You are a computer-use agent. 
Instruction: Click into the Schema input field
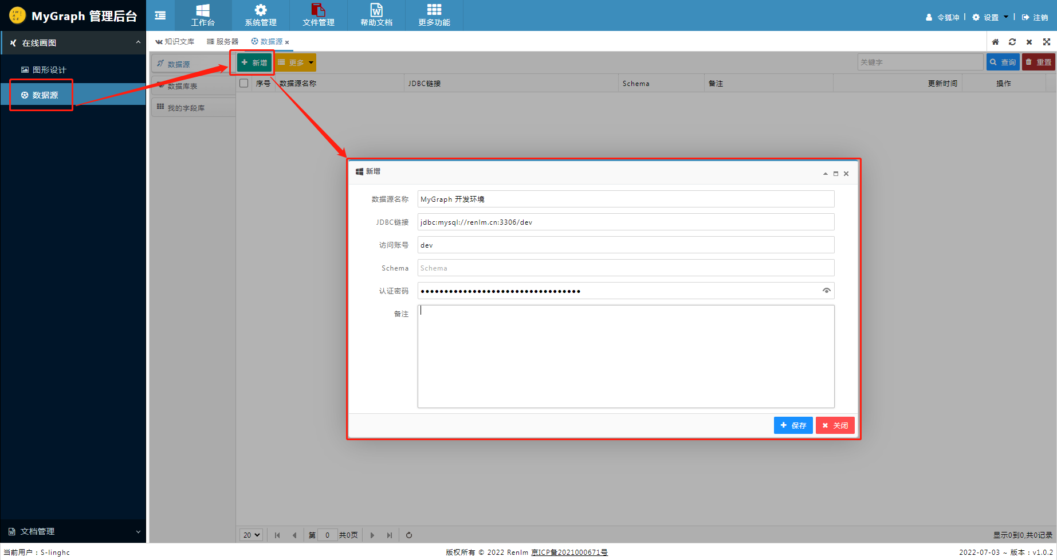click(626, 268)
